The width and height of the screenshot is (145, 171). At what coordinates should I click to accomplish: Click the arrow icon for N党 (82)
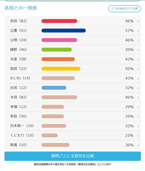pyautogui.click(x=138, y=98)
